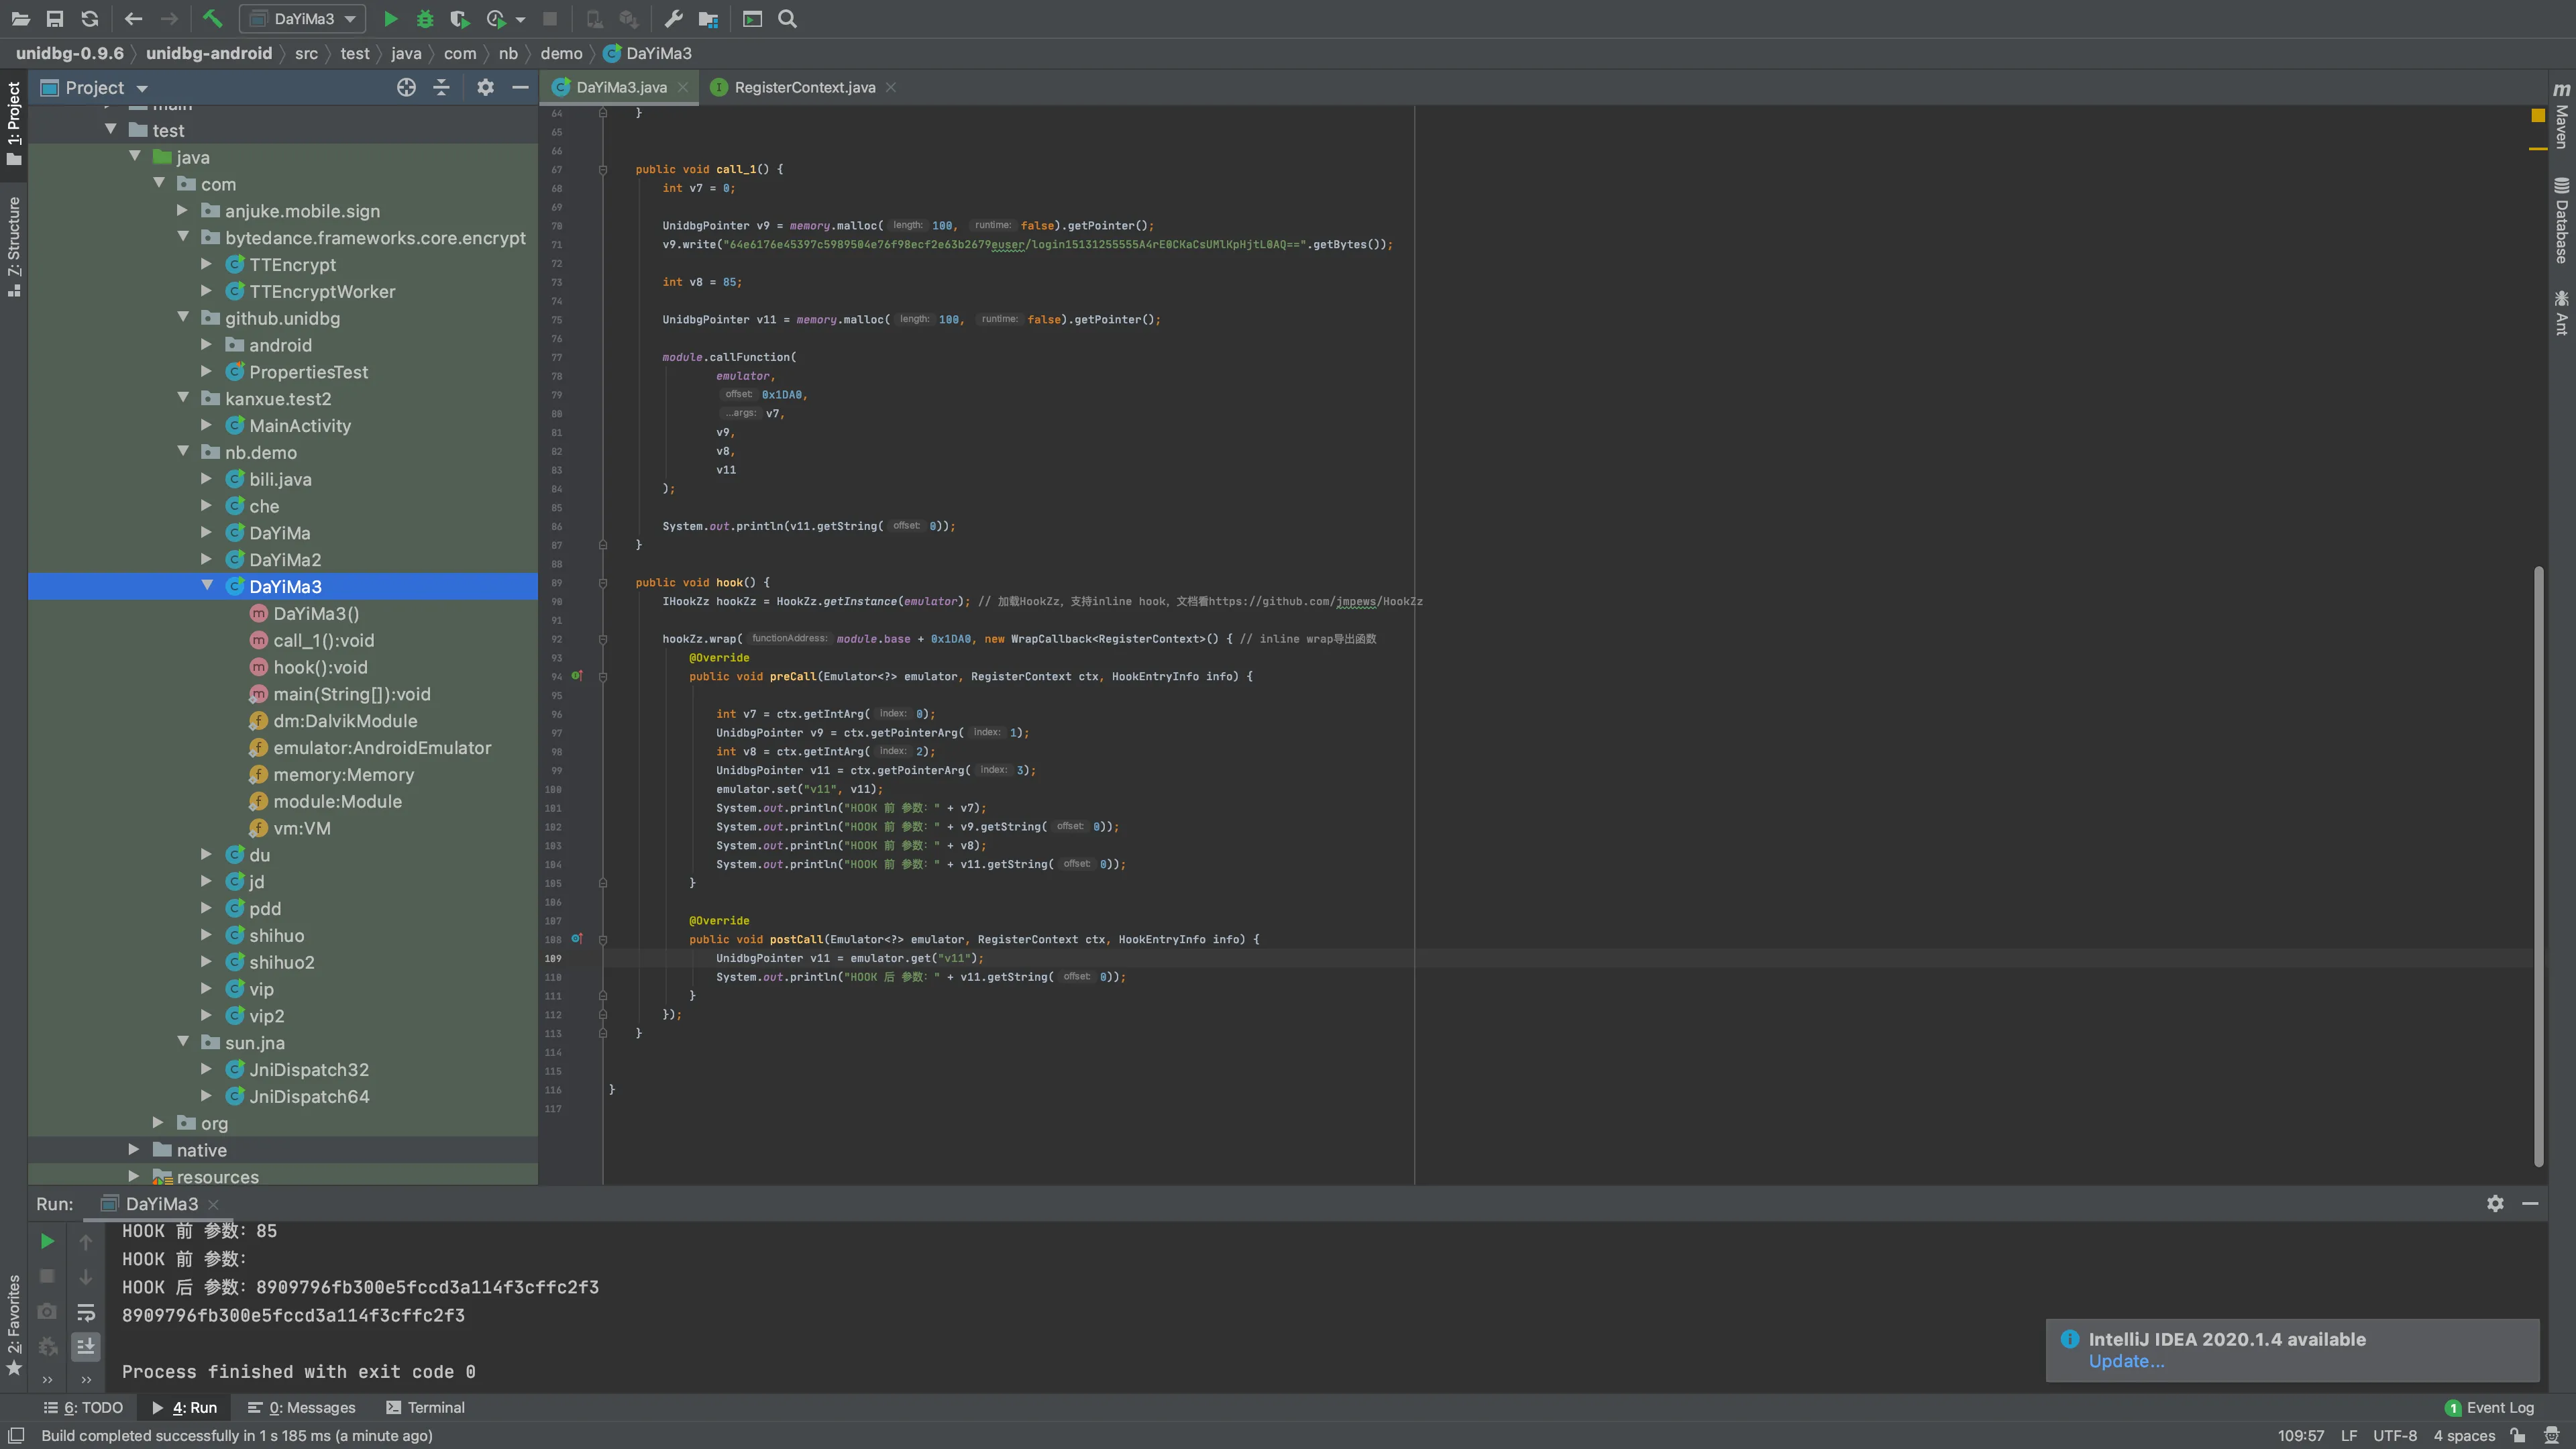Navigate back with the left arrow icon

click(133, 19)
